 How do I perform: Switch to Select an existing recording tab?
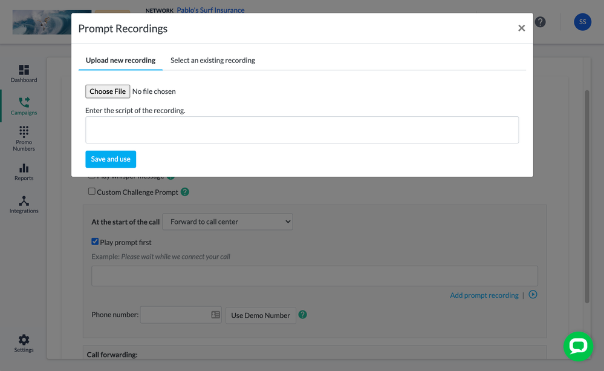click(212, 61)
